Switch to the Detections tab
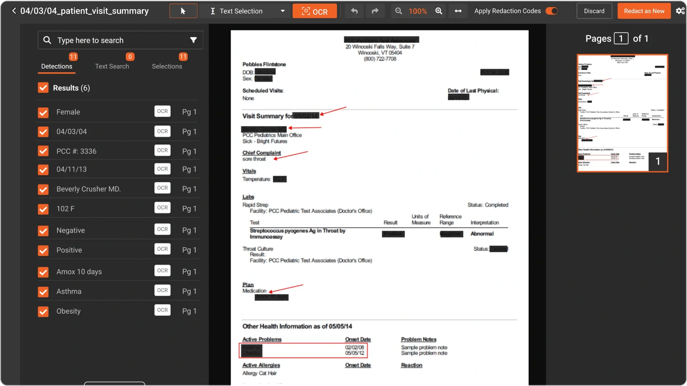Screen dimensions: 687x386 [57, 66]
